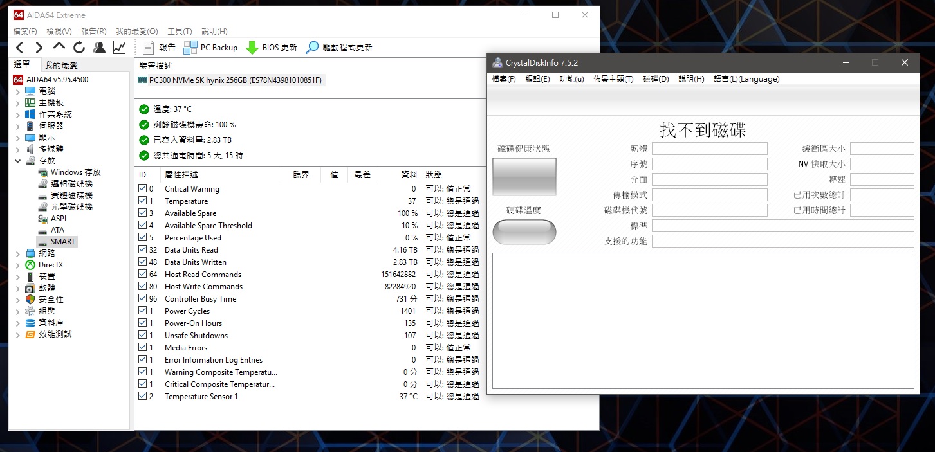Select 邏輯磁碟機 logical drives item
This screenshot has width=935, height=452.
pyautogui.click(x=65, y=184)
